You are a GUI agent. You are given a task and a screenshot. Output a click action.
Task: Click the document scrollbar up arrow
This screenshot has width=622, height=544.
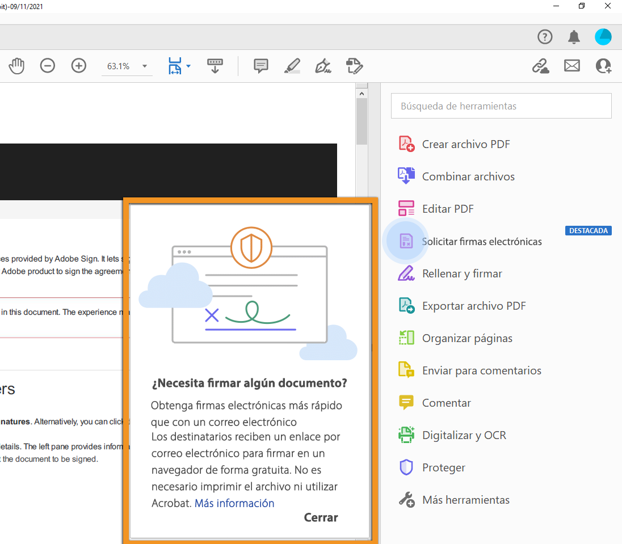tap(362, 94)
